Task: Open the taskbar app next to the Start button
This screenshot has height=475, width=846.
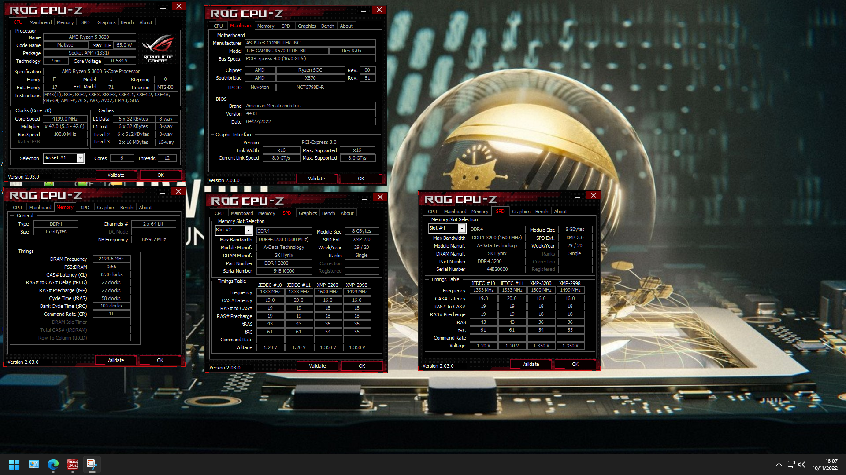Action: (34, 464)
